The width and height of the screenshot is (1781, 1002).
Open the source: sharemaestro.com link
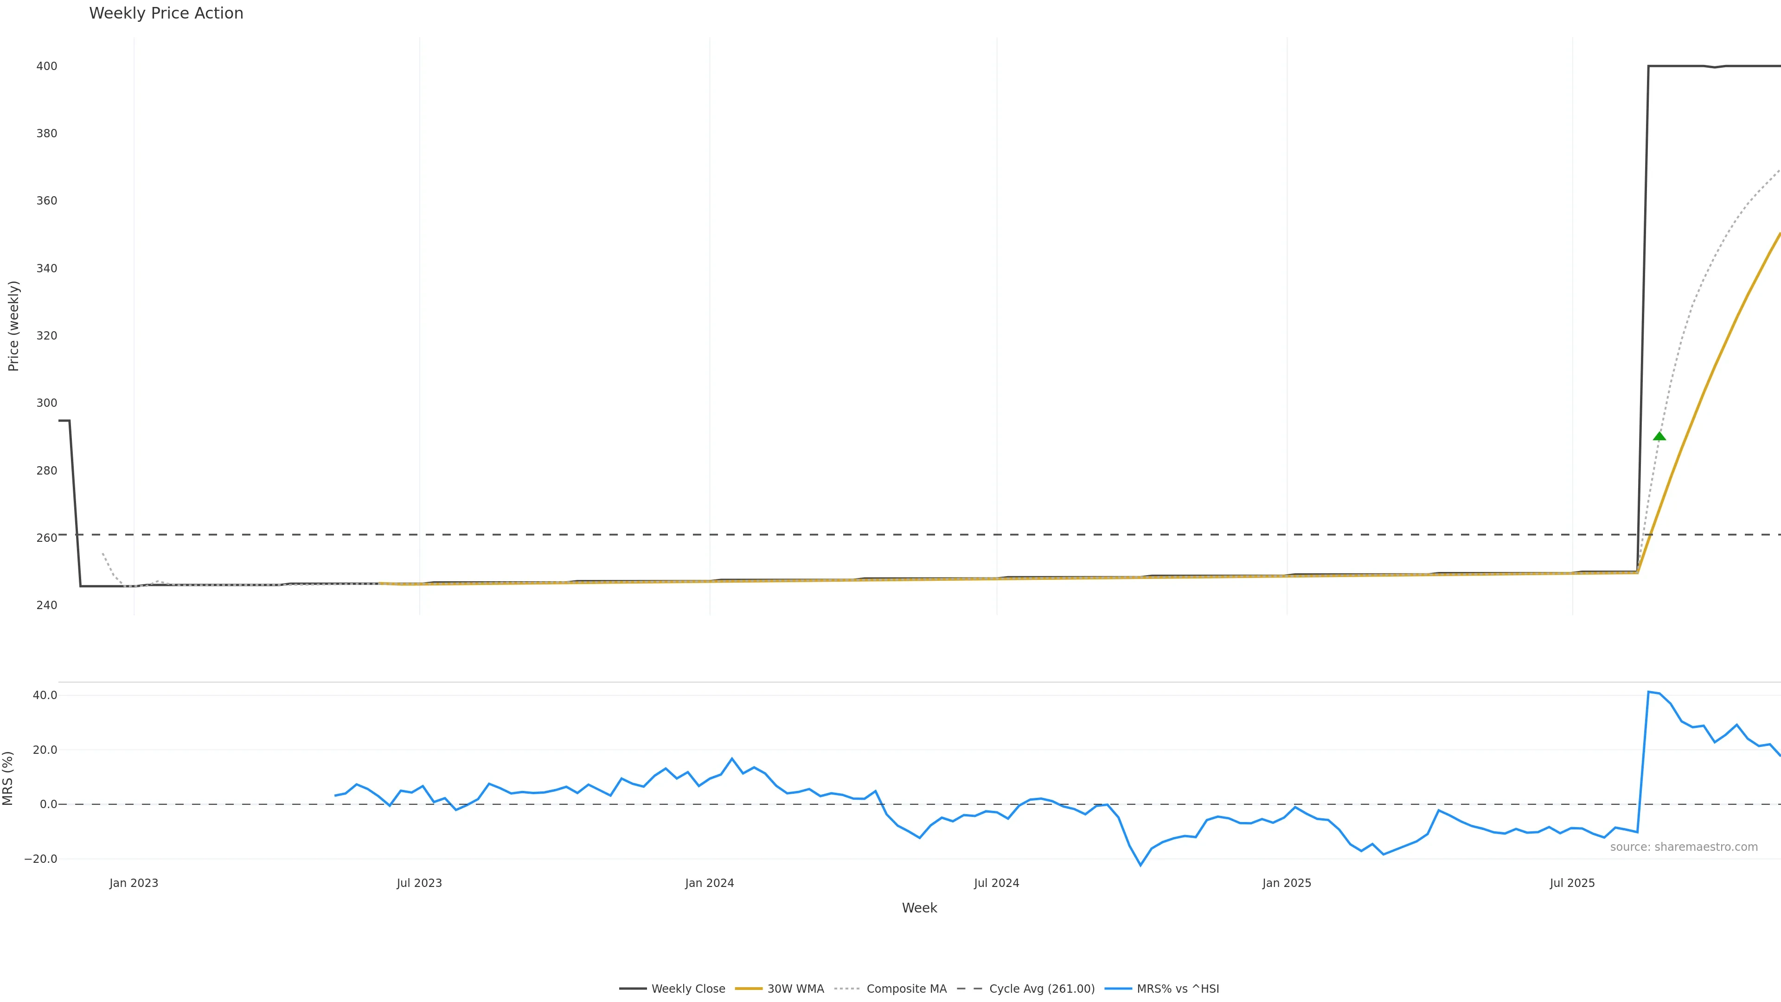(1684, 847)
